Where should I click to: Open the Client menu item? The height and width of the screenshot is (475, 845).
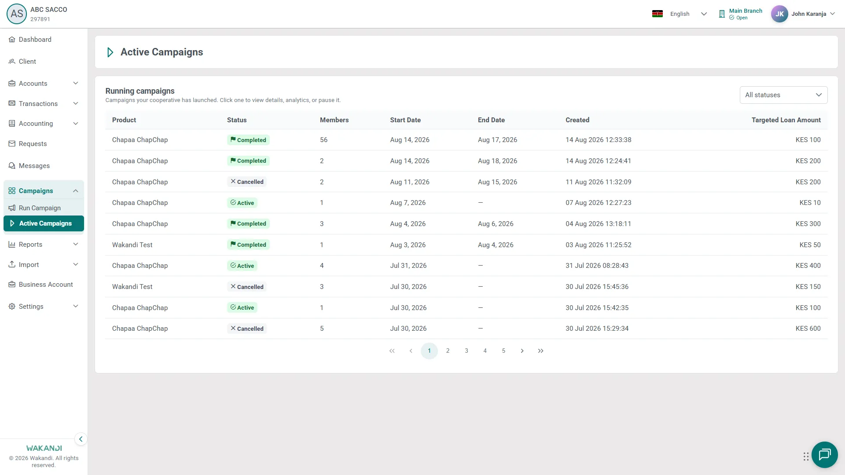(x=44, y=62)
